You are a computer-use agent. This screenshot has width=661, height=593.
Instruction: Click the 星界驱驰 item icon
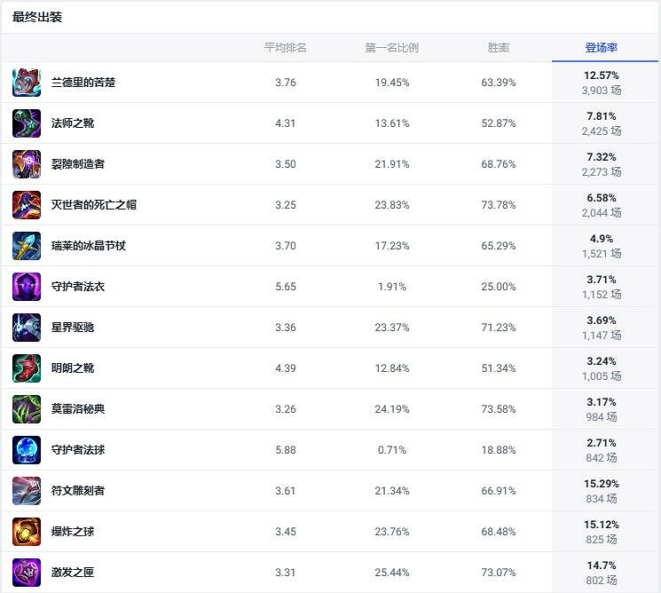pos(27,328)
